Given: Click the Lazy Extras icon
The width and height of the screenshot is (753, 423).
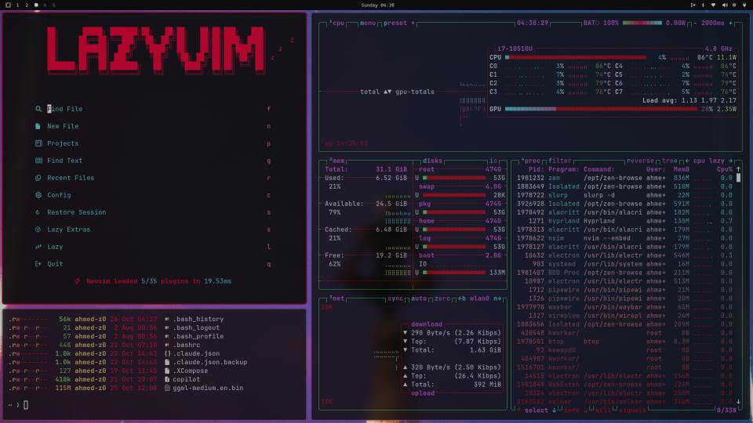Looking at the screenshot, I should tap(38, 230).
